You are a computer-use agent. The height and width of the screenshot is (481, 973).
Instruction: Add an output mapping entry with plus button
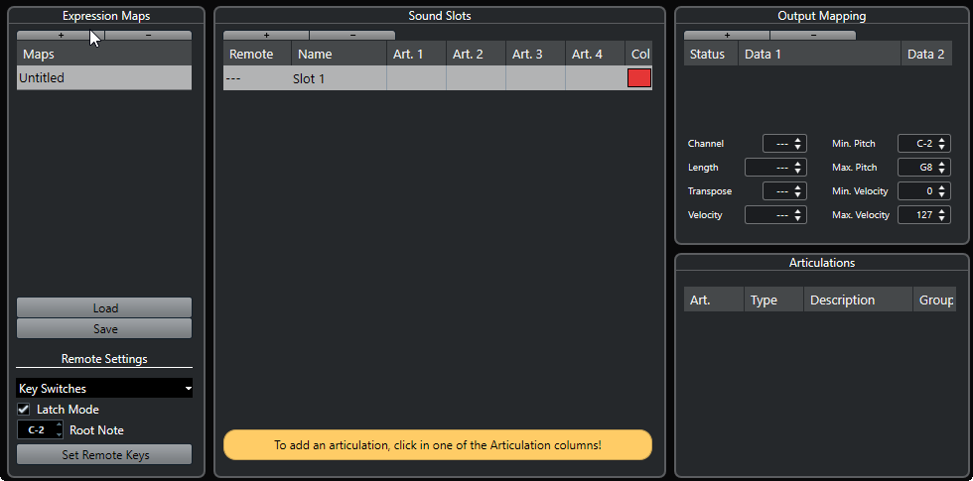pyautogui.click(x=727, y=35)
